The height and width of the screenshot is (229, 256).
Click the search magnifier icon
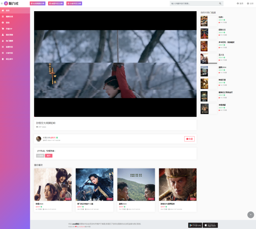pyautogui.click(x=220, y=3)
